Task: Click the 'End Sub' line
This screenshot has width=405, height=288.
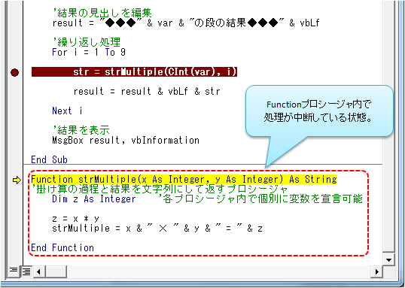Action: [x=49, y=159]
